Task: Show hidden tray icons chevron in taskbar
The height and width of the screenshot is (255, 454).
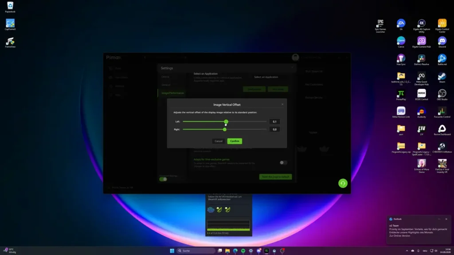Action: coord(407,251)
